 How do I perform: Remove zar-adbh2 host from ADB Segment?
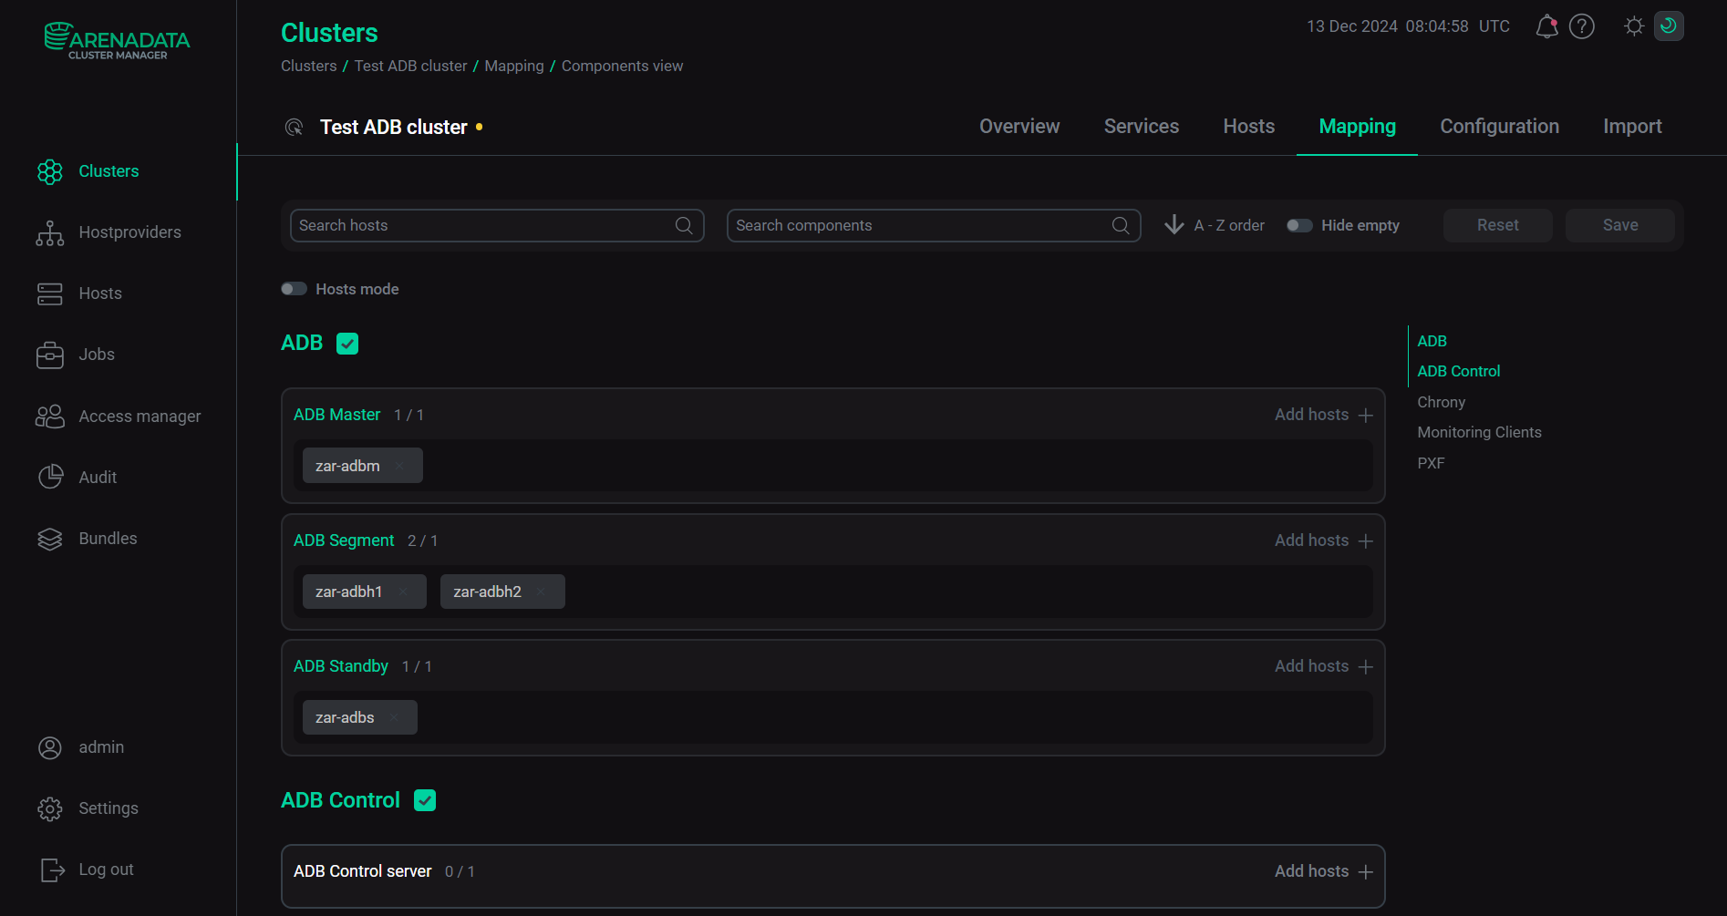pyautogui.click(x=542, y=592)
